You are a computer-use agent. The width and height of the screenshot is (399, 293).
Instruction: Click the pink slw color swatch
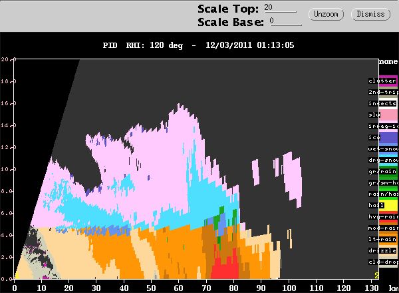click(x=388, y=115)
